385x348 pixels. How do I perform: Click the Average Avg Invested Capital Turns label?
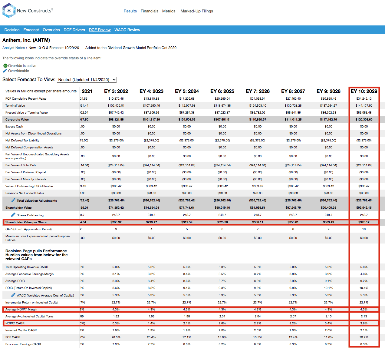29,317
